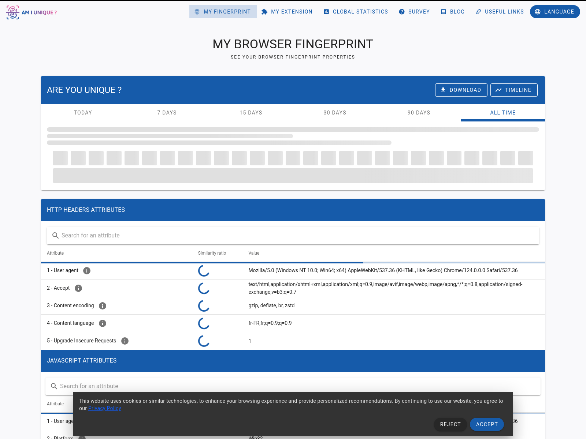Open the Timeline view

coord(514,90)
